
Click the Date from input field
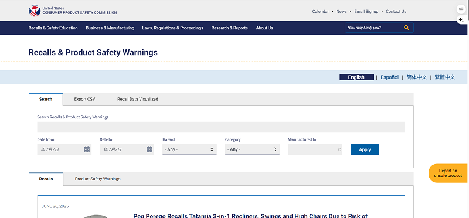pos(64,149)
